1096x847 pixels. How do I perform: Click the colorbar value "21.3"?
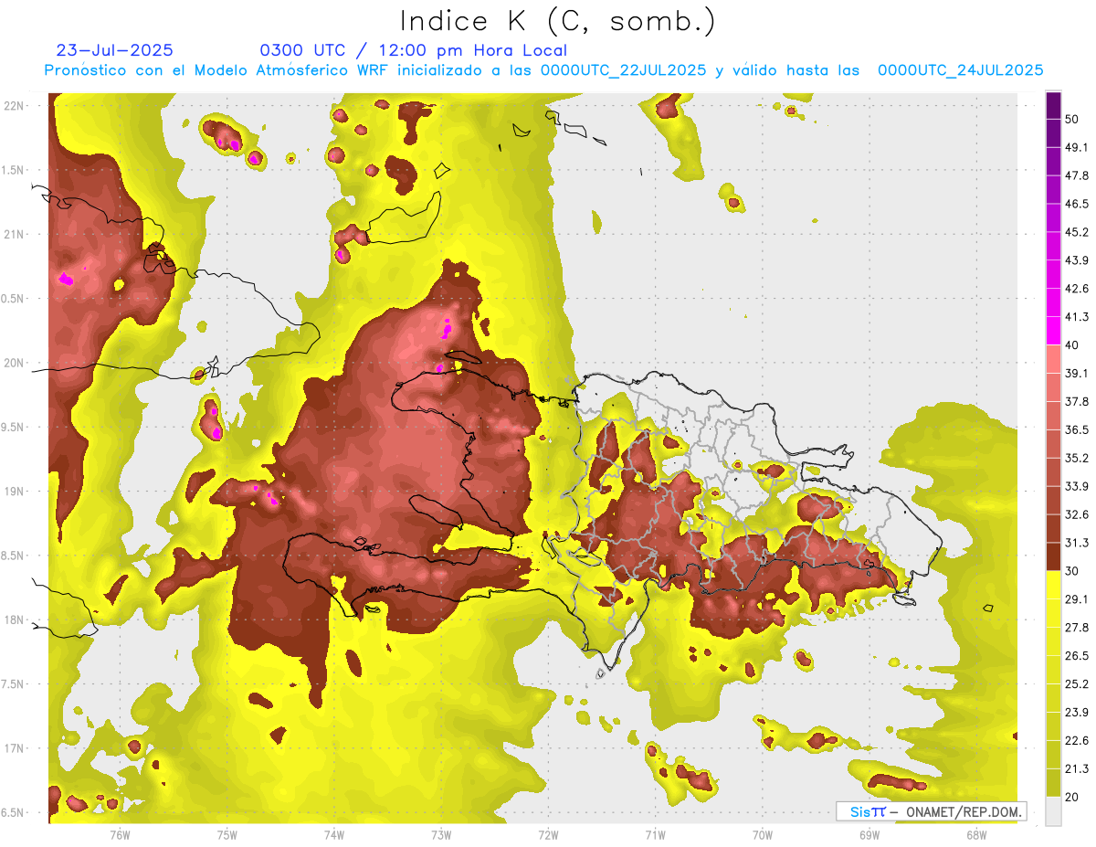point(1077,769)
